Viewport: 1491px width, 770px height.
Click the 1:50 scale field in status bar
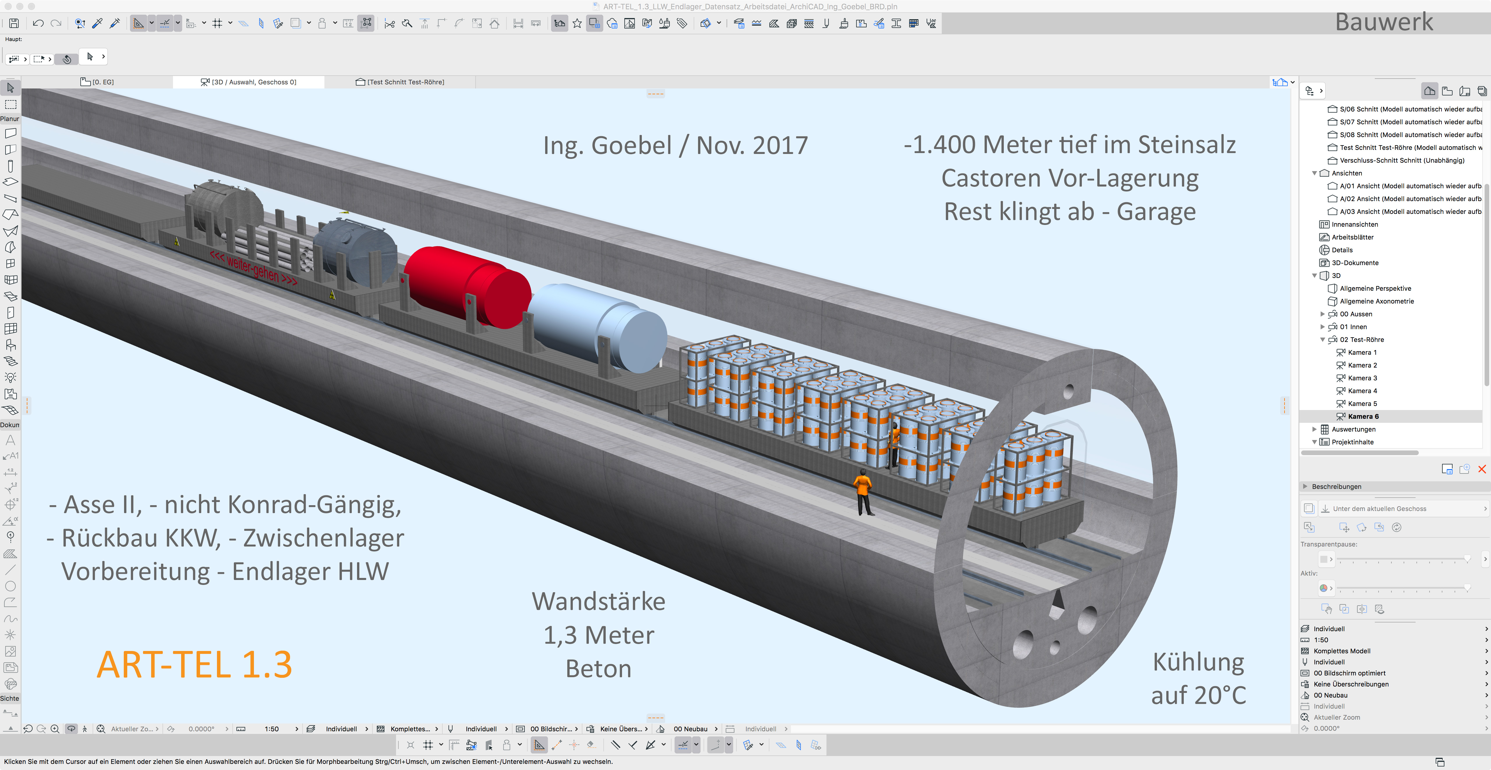coord(271,729)
